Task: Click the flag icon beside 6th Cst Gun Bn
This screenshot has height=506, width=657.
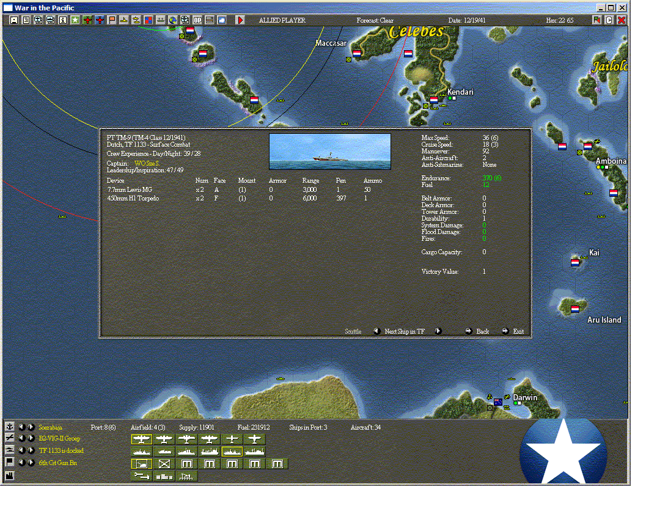Action: [9, 462]
